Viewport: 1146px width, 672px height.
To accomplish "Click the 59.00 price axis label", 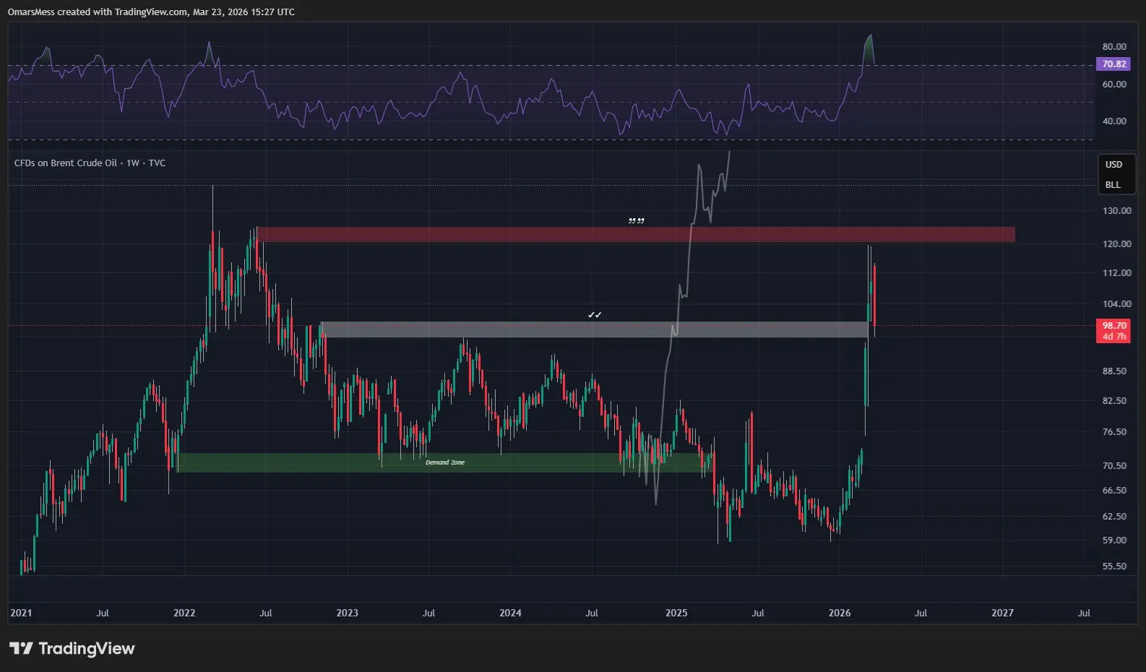I will click(1113, 540).
